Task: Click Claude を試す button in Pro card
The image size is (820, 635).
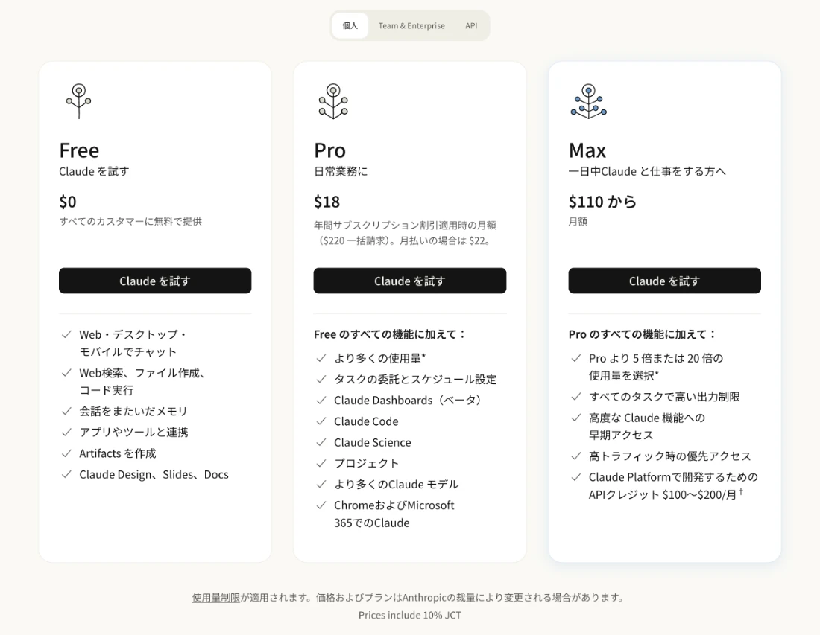Action: pos(409,281)
